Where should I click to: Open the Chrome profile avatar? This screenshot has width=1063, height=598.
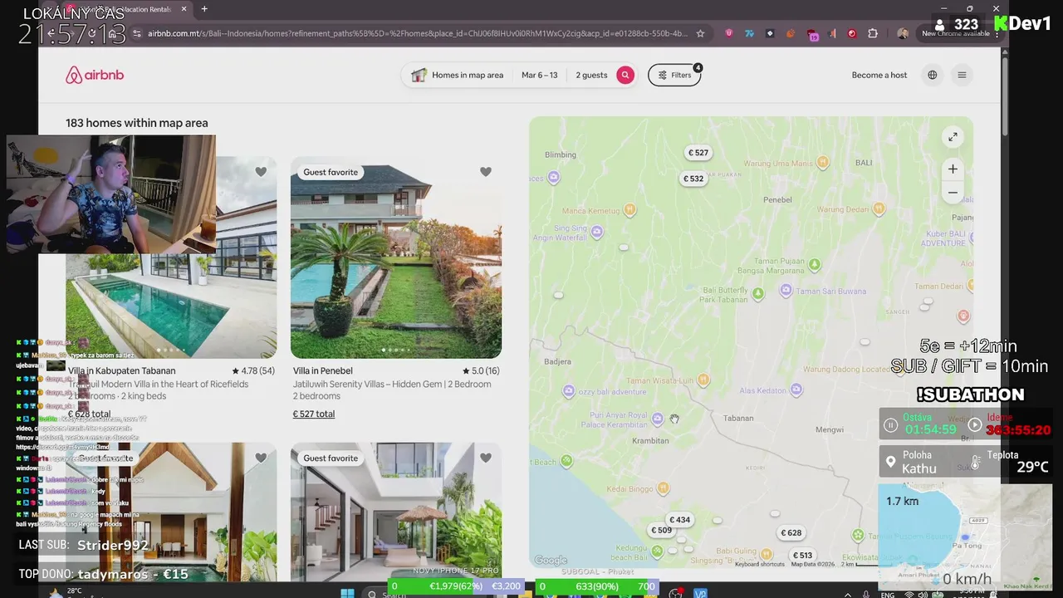(903, 33)
